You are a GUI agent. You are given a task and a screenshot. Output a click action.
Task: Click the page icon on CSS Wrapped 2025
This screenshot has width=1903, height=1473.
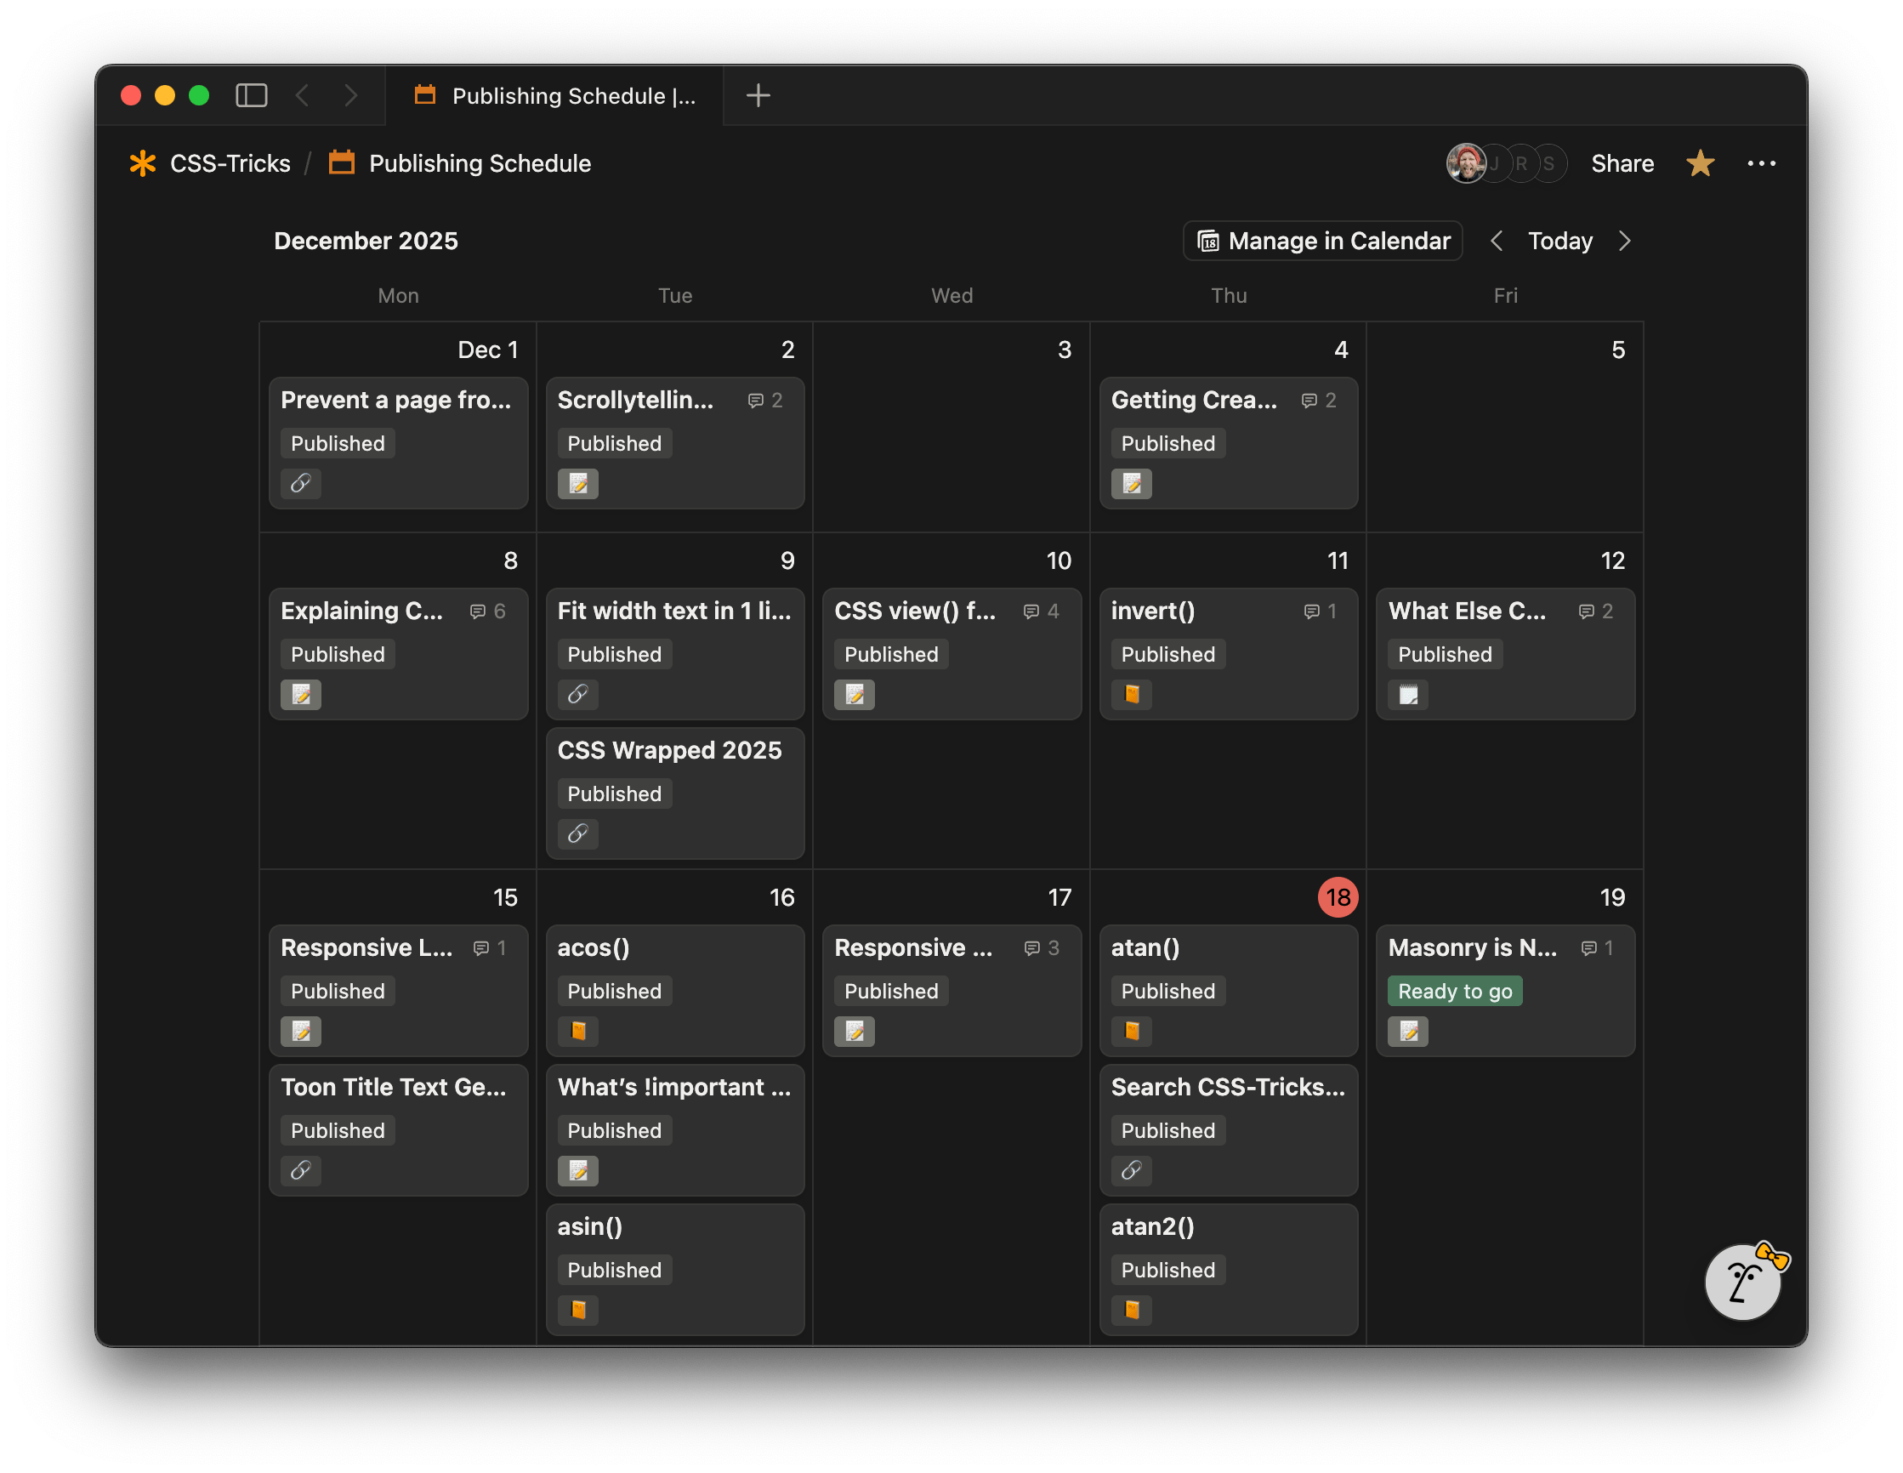tap(577, 834)
